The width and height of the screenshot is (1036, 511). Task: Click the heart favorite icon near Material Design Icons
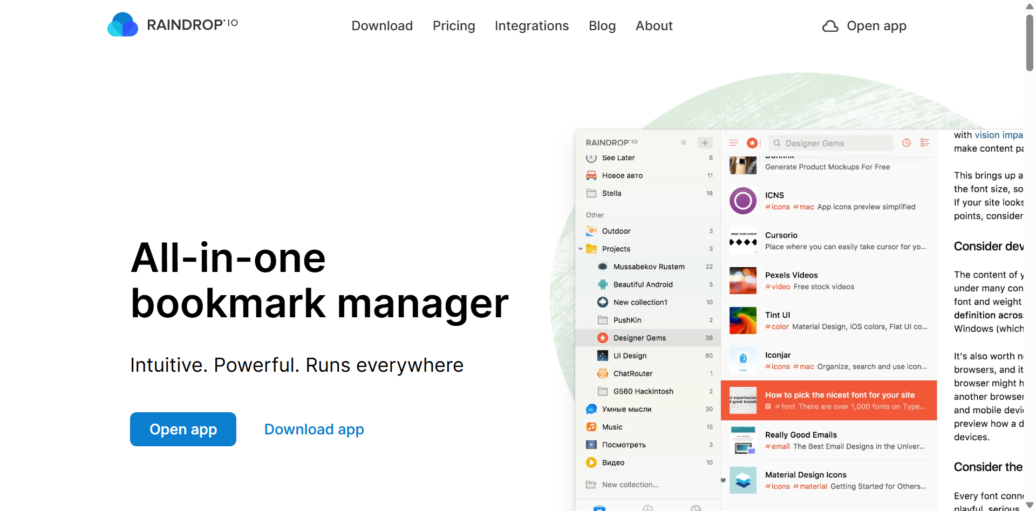[724, 480]
